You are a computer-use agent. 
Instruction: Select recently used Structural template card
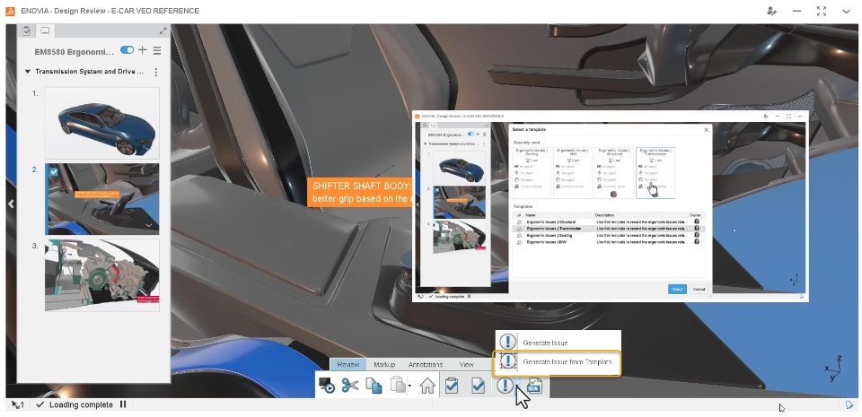(614, 172)
